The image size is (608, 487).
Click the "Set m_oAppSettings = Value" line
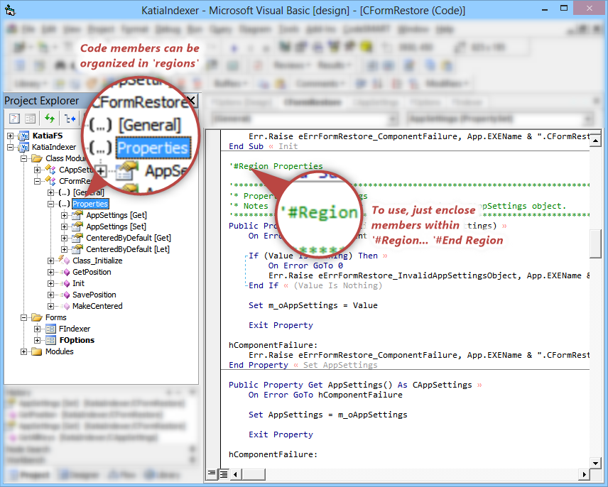pyautogui.click(x=313, y=305)
